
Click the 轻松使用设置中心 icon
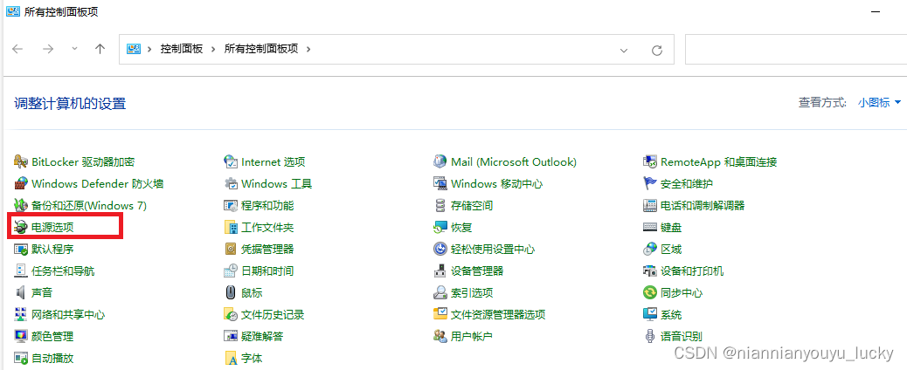(x=440, y=250)
